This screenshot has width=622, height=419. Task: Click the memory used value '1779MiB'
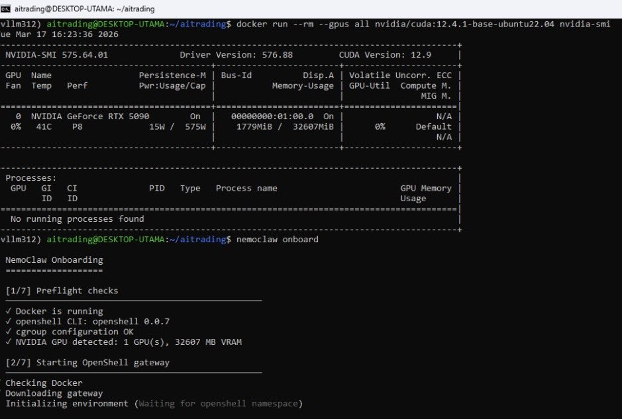pyautogui.click(x=254, y=127)
